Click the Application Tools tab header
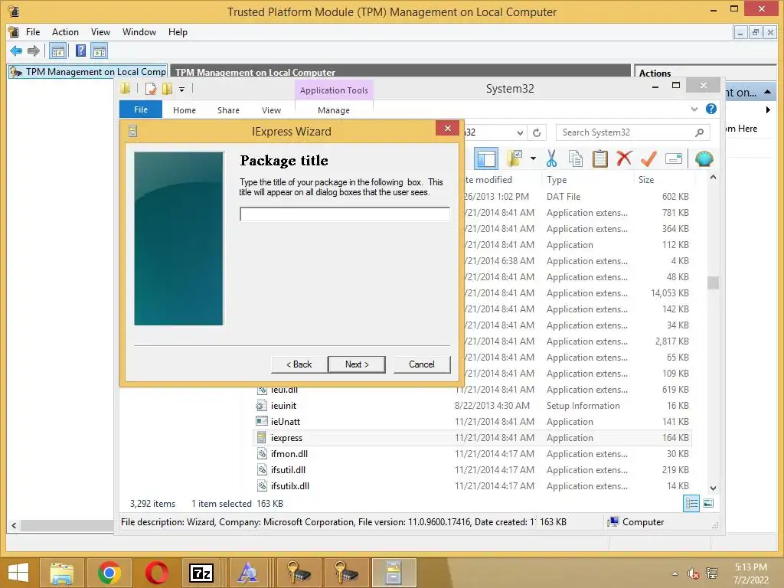784x588 pixels. click(x=334, y=90)
